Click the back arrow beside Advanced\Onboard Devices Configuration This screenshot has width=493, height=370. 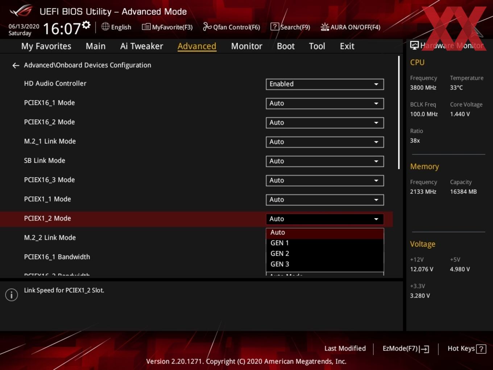tap(16, 65)
